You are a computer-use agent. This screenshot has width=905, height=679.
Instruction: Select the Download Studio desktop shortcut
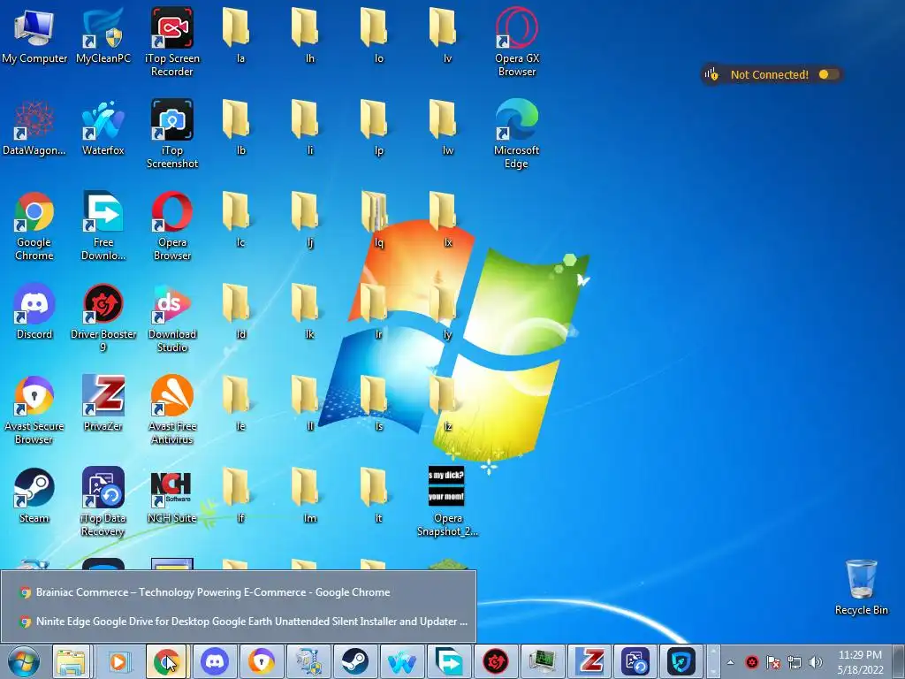[172, 317]
